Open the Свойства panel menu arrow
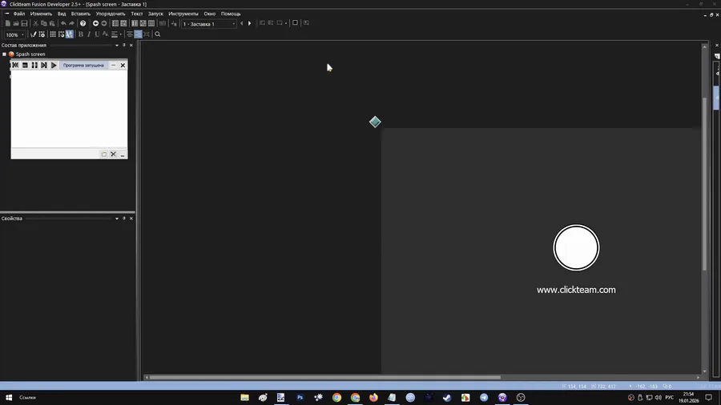This screenshot has height=405, width=721. [x=117, y=219]
